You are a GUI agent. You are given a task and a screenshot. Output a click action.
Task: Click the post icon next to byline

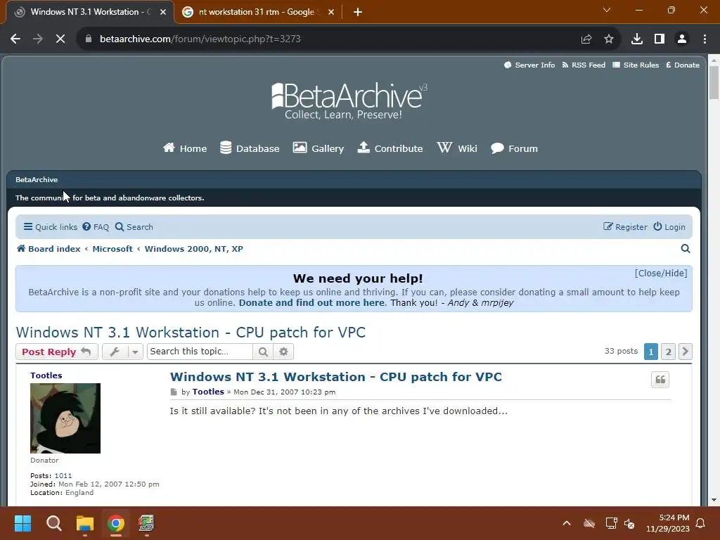tap(174, 392)
